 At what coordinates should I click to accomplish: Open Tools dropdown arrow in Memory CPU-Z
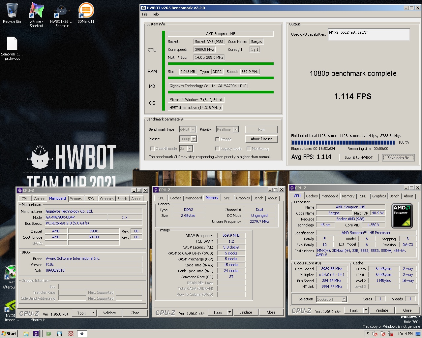pos(229,312)
